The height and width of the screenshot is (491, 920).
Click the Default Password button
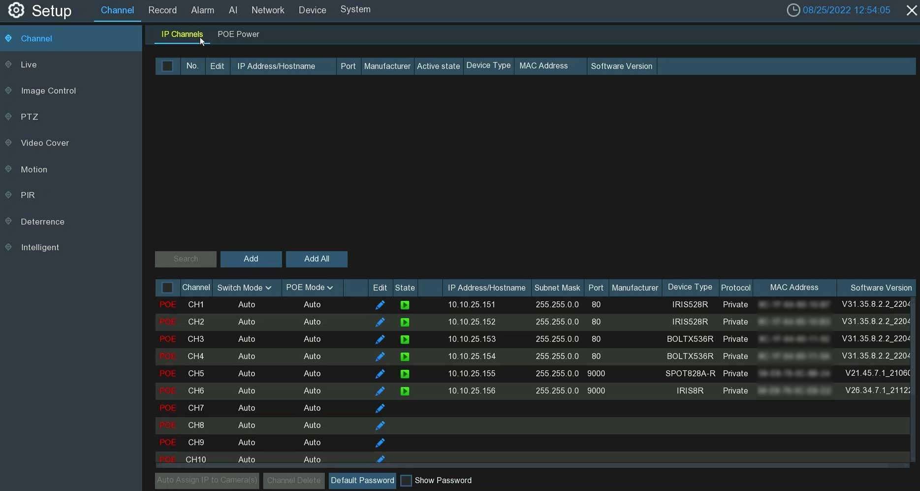[362, 480]
